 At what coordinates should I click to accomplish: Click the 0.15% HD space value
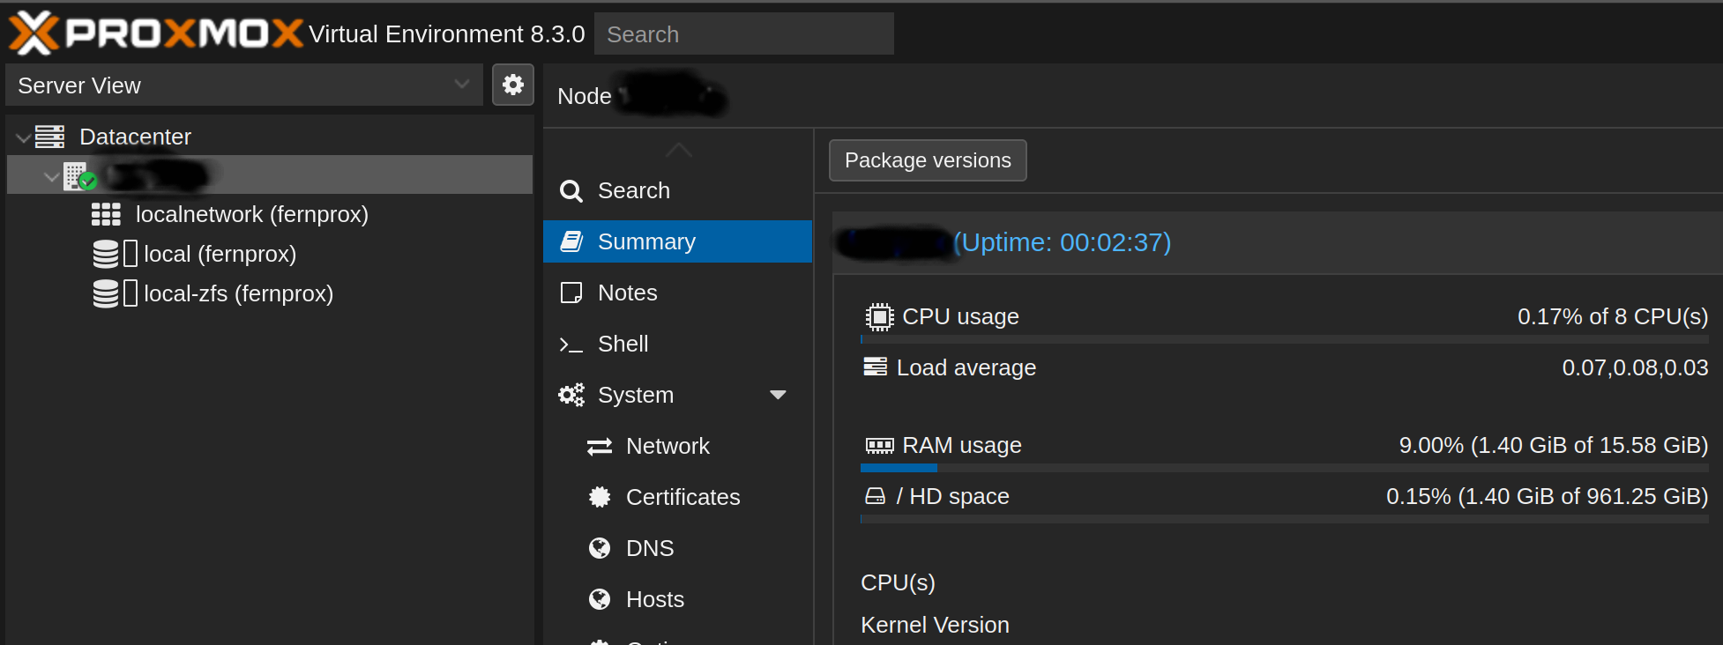pyautogui.click(x=1548, y=496)
